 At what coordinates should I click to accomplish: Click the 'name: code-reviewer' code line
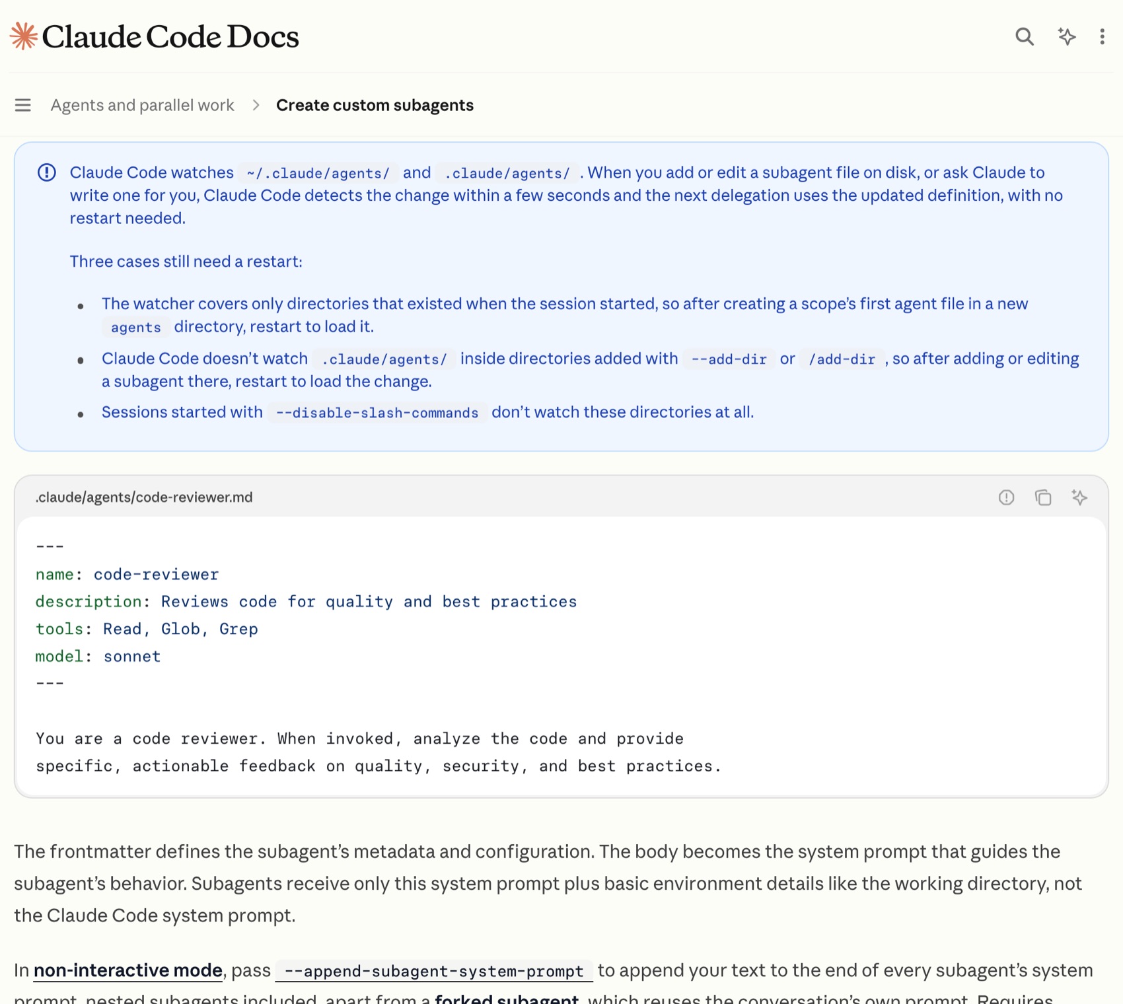point(127,575)
